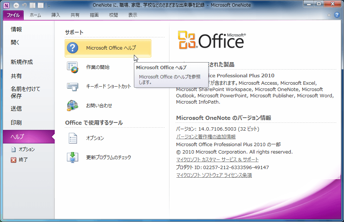The width and height of the screenshot is (344, 222).
Task: Switch to the 校閲 tab
Action: 114,15
